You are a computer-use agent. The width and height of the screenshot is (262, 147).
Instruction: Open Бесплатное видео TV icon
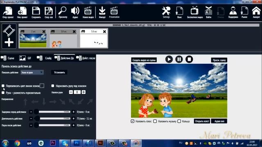195,12
